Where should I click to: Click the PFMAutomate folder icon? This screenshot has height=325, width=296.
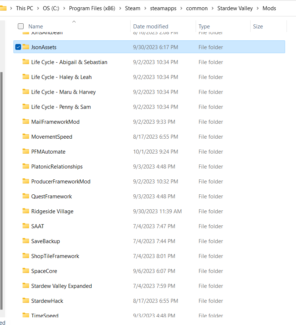[x=26, y=151]
